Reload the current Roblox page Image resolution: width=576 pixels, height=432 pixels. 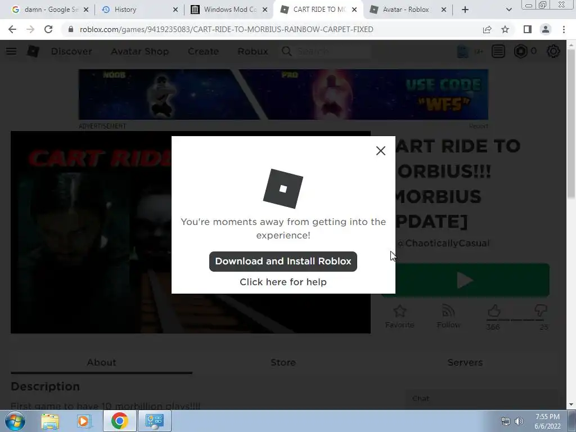click(x=48, y=29)
